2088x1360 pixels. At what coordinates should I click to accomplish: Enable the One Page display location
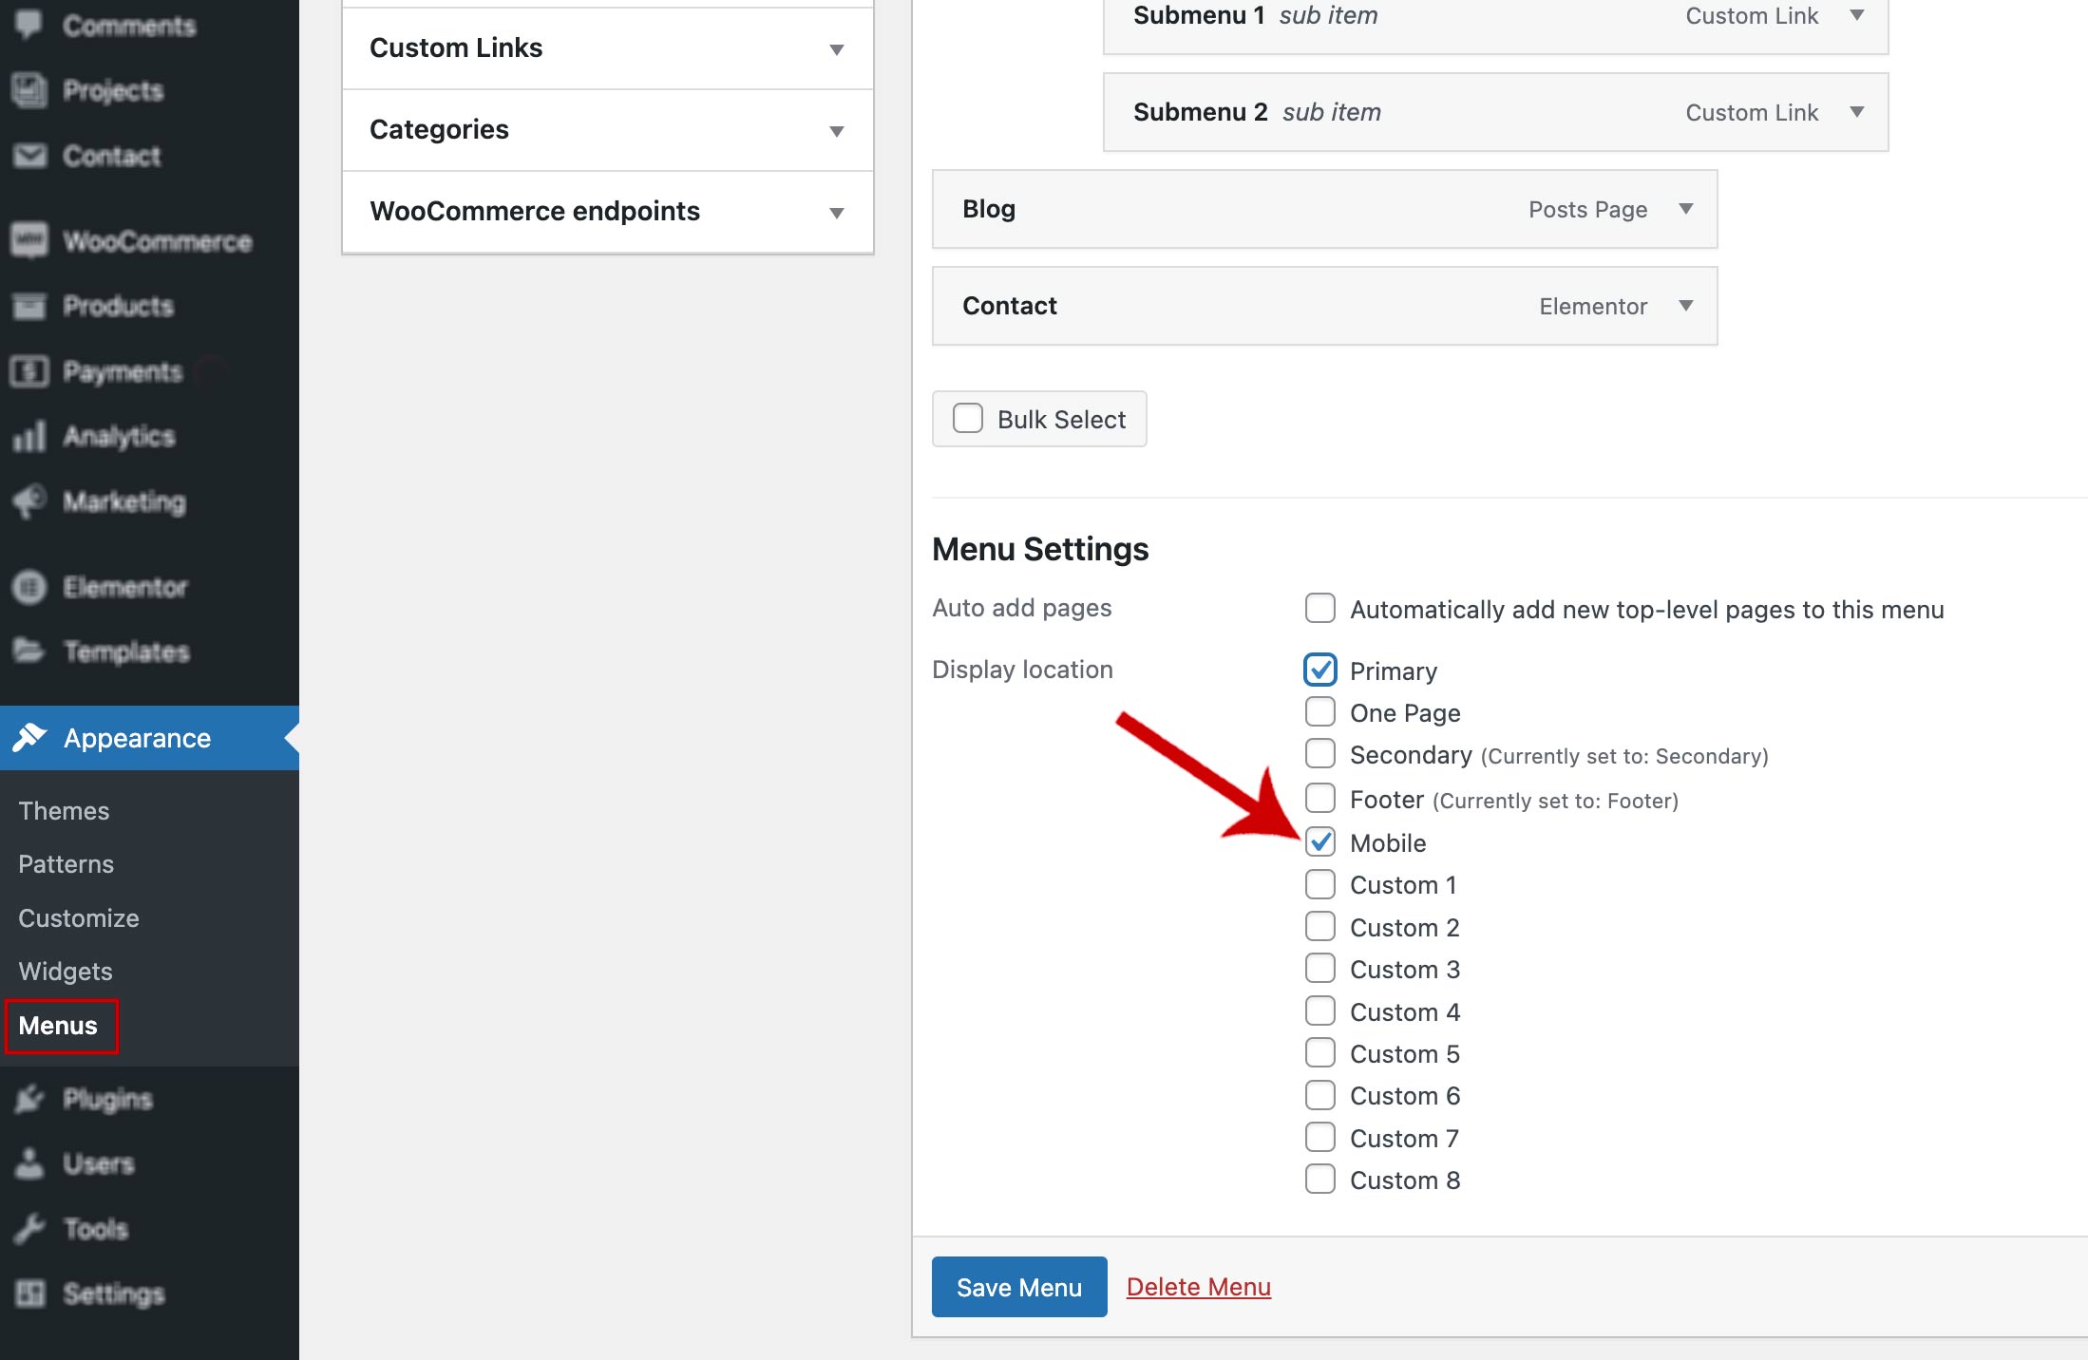click(1320, 711)
